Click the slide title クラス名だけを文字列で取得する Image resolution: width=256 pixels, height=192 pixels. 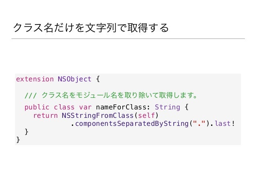[91, 28]
